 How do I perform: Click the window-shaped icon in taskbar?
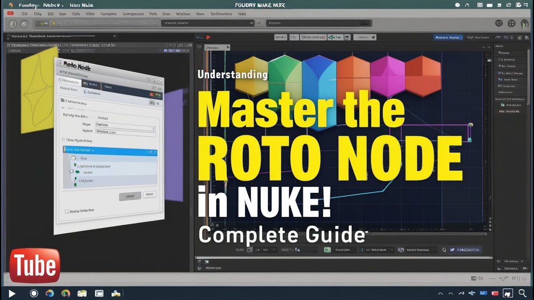99,293
